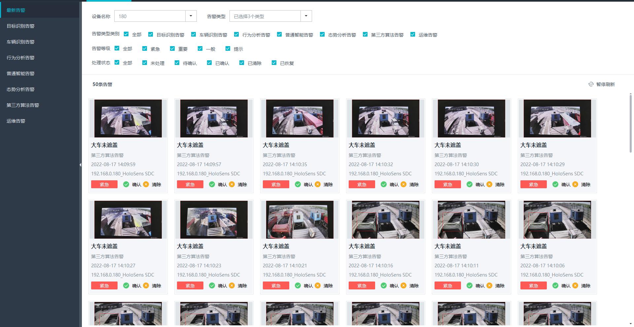The width and height of the screenshot is (634, 327).
Task: Click green confirm icon on 14:10:27 alarm card
Action: pos(126,285)
